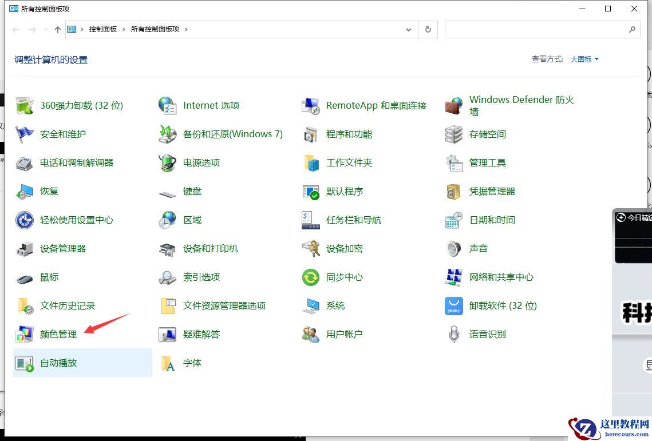Open the 疑难解答 icon
This screenshot has width=652, height=441.
tap(168, 335)
